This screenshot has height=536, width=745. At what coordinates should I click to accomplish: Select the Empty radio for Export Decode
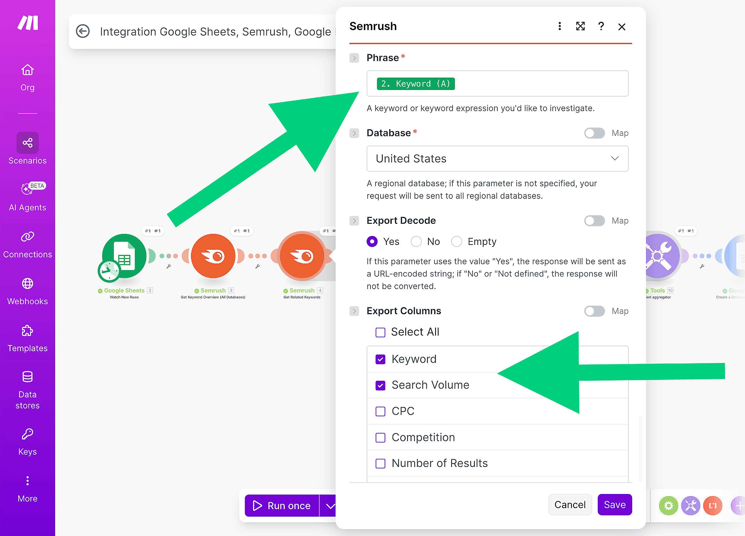pyautogui.click(x=457, y=241)
